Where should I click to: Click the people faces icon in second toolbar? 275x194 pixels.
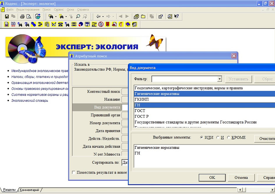[135, 24]
